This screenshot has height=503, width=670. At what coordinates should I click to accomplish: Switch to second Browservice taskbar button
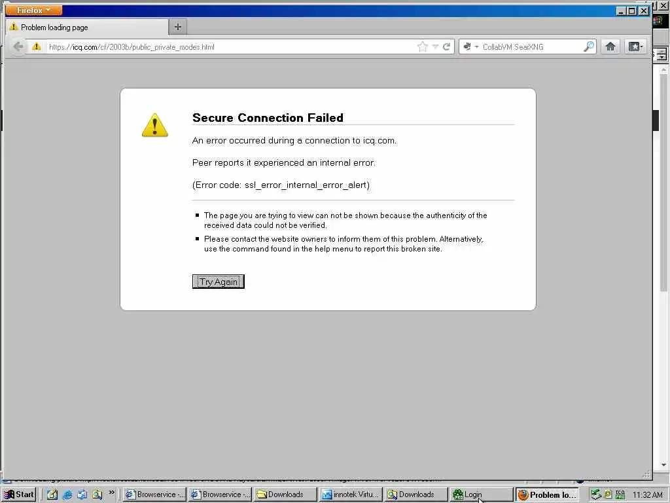point(220,494)
